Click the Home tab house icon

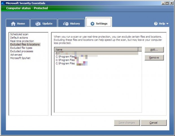click(x=13, y=24)
